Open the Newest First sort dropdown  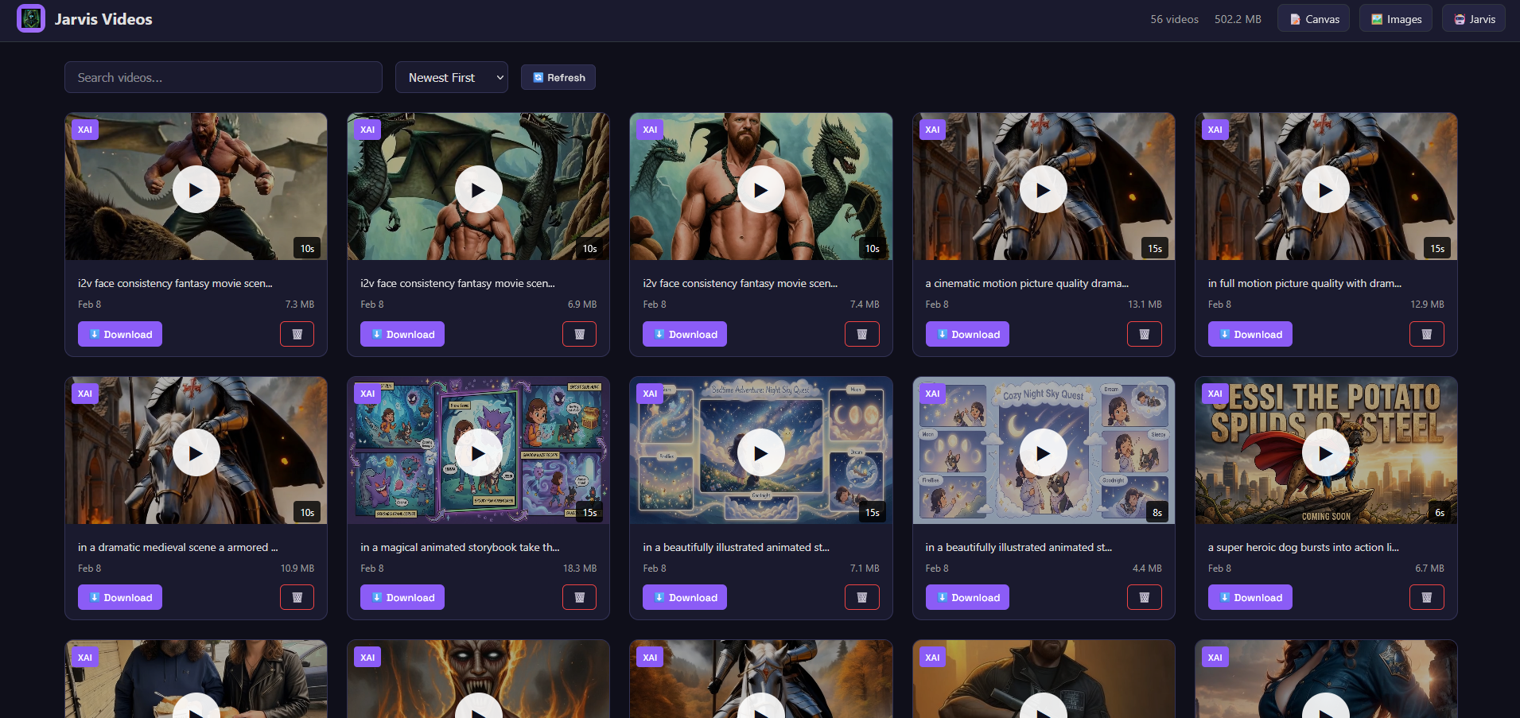click(452, 77)
